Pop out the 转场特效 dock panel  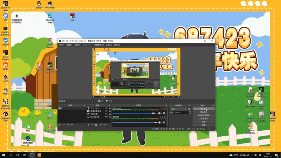click(190, 105)
